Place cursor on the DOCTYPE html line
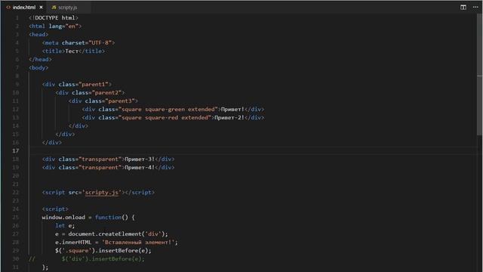The width and height of the screenshot is (483, 272). (x=54, y=18)
